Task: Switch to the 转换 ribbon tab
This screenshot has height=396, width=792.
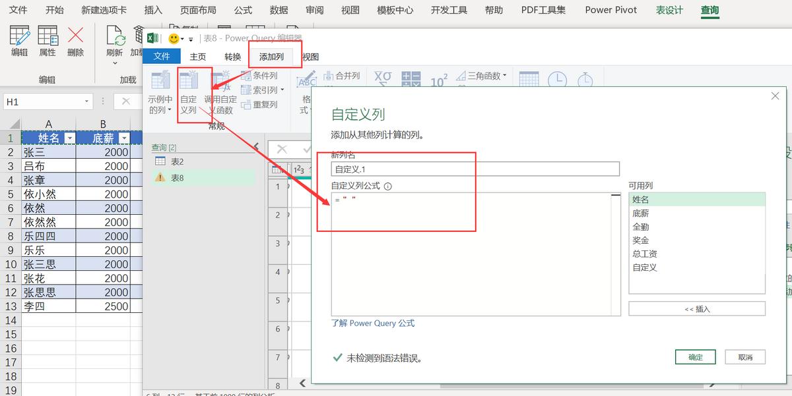Action: click(232, 57)
